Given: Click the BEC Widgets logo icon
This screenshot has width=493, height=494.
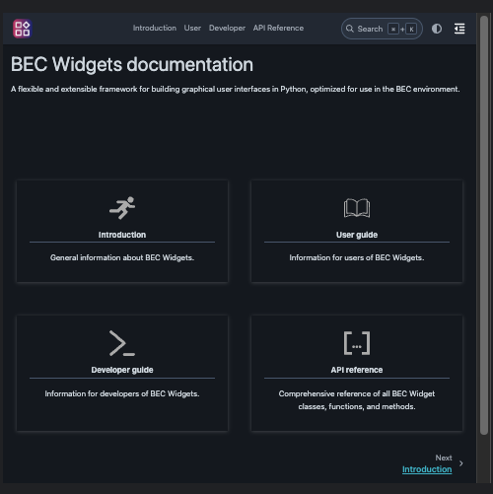Looking at the screenshot, I should tap(23, 29).
